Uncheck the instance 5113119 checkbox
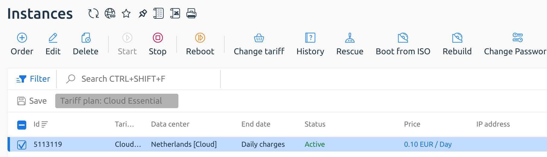 click(x=22, y=145)
